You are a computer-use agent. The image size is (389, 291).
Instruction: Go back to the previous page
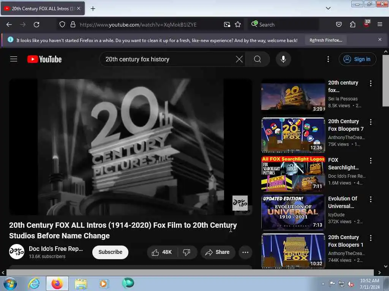click(9, 25)
